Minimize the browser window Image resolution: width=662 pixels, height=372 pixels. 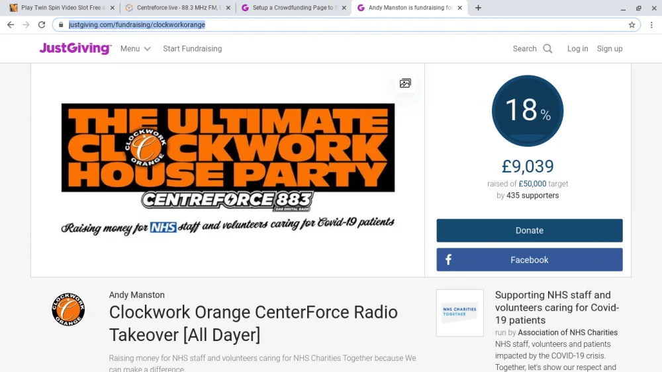coord(623,8)
